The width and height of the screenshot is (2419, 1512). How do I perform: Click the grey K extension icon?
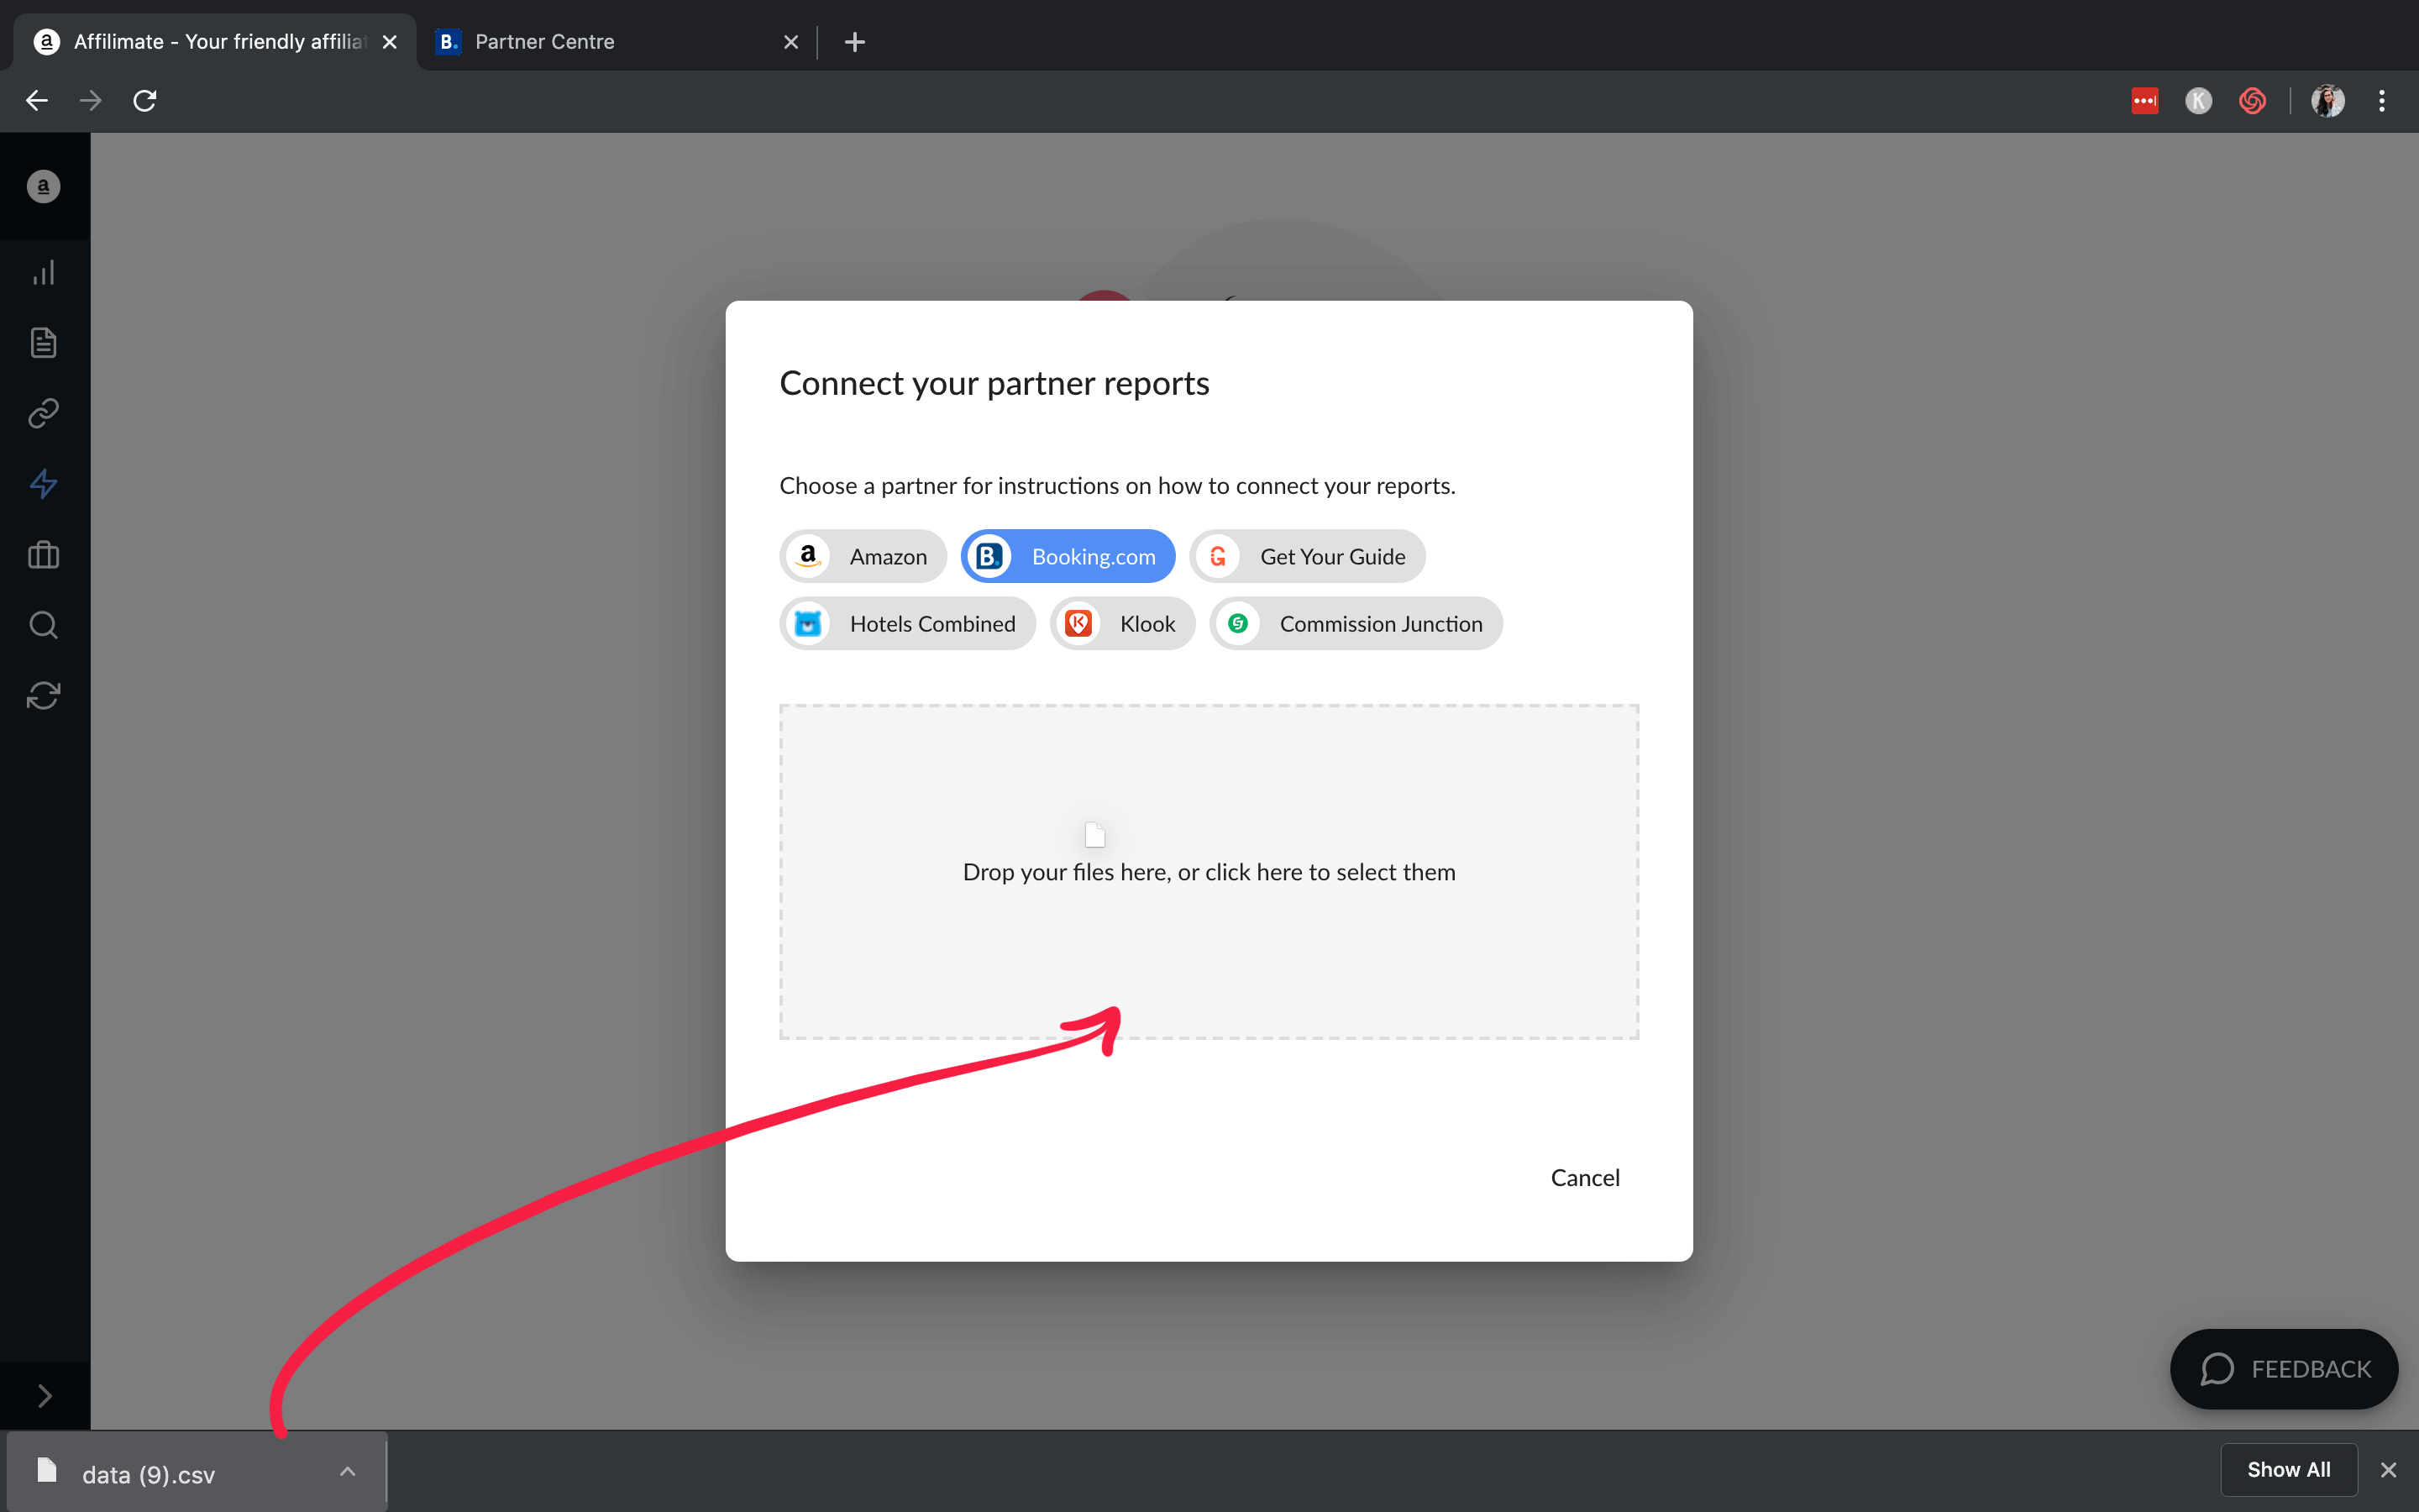point(2198,100)
